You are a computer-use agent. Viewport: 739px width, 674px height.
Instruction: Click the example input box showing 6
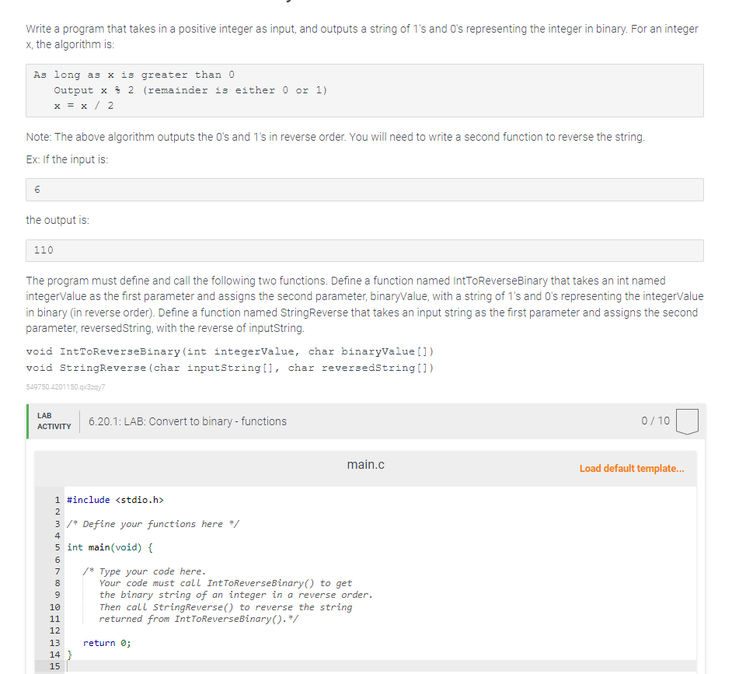coord(364,189)
